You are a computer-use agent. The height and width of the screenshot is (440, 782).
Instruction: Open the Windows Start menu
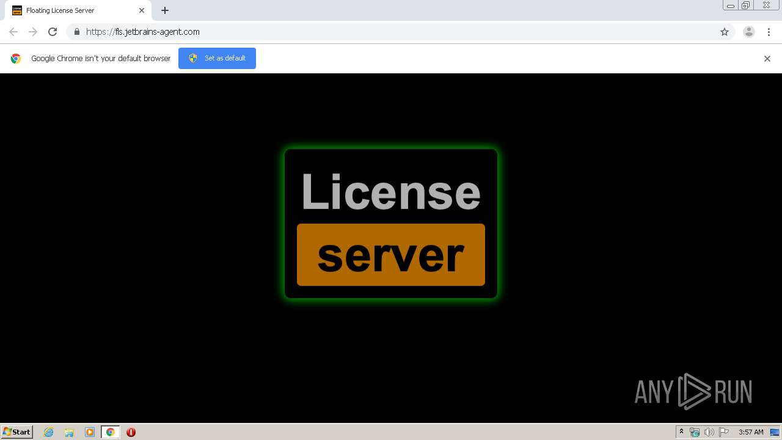pyautogui.click(x=17, y=431)
